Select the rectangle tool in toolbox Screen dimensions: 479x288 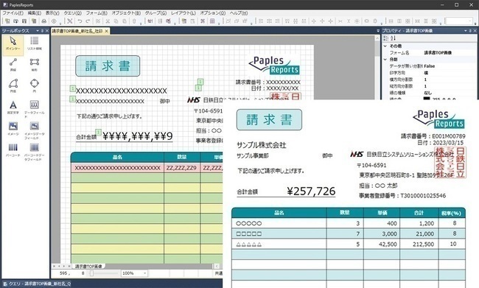34,65
